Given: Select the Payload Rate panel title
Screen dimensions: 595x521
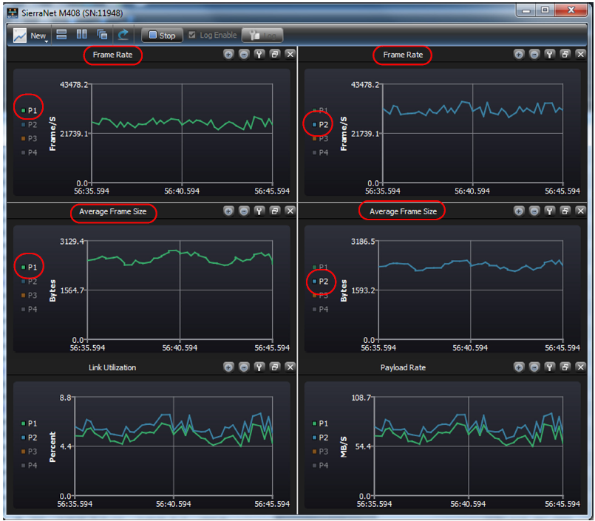Looking at the screenshot, I should (x=403, y=367).
